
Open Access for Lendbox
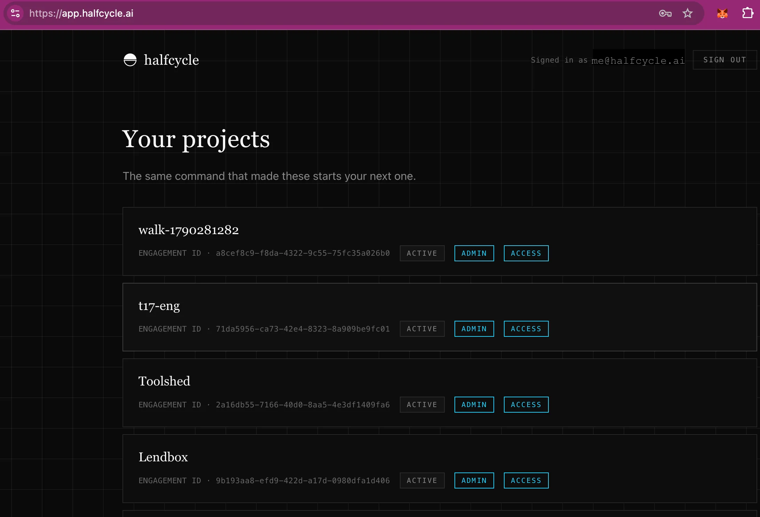click(526, 480)
